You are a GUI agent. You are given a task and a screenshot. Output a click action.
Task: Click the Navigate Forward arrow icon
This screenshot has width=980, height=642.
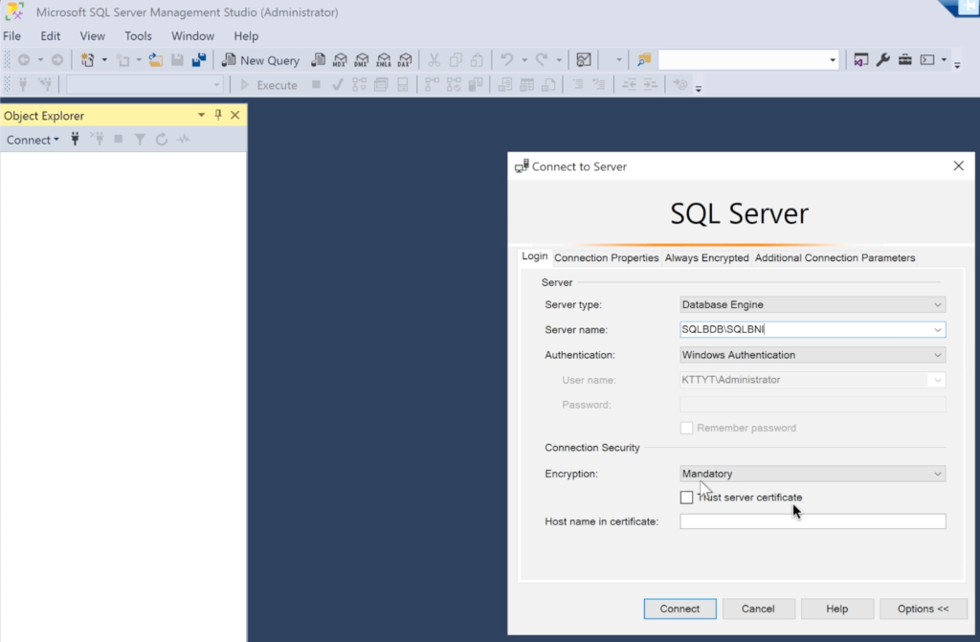point(56,60)
